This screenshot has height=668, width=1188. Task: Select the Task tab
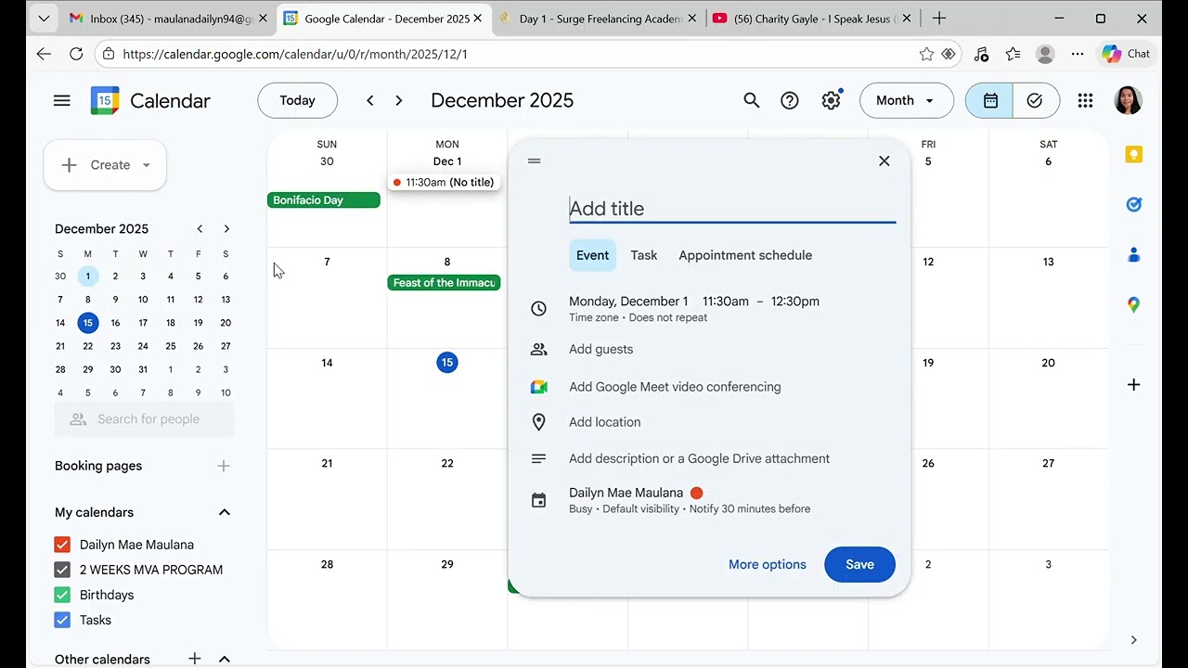644,255
